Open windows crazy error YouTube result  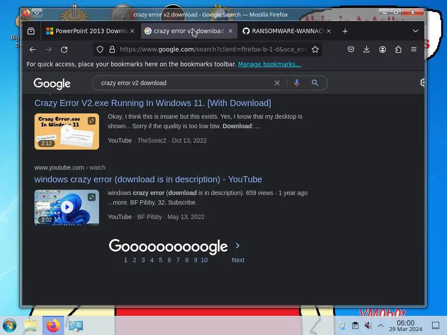pyautogui.click(x=148, y=179)
